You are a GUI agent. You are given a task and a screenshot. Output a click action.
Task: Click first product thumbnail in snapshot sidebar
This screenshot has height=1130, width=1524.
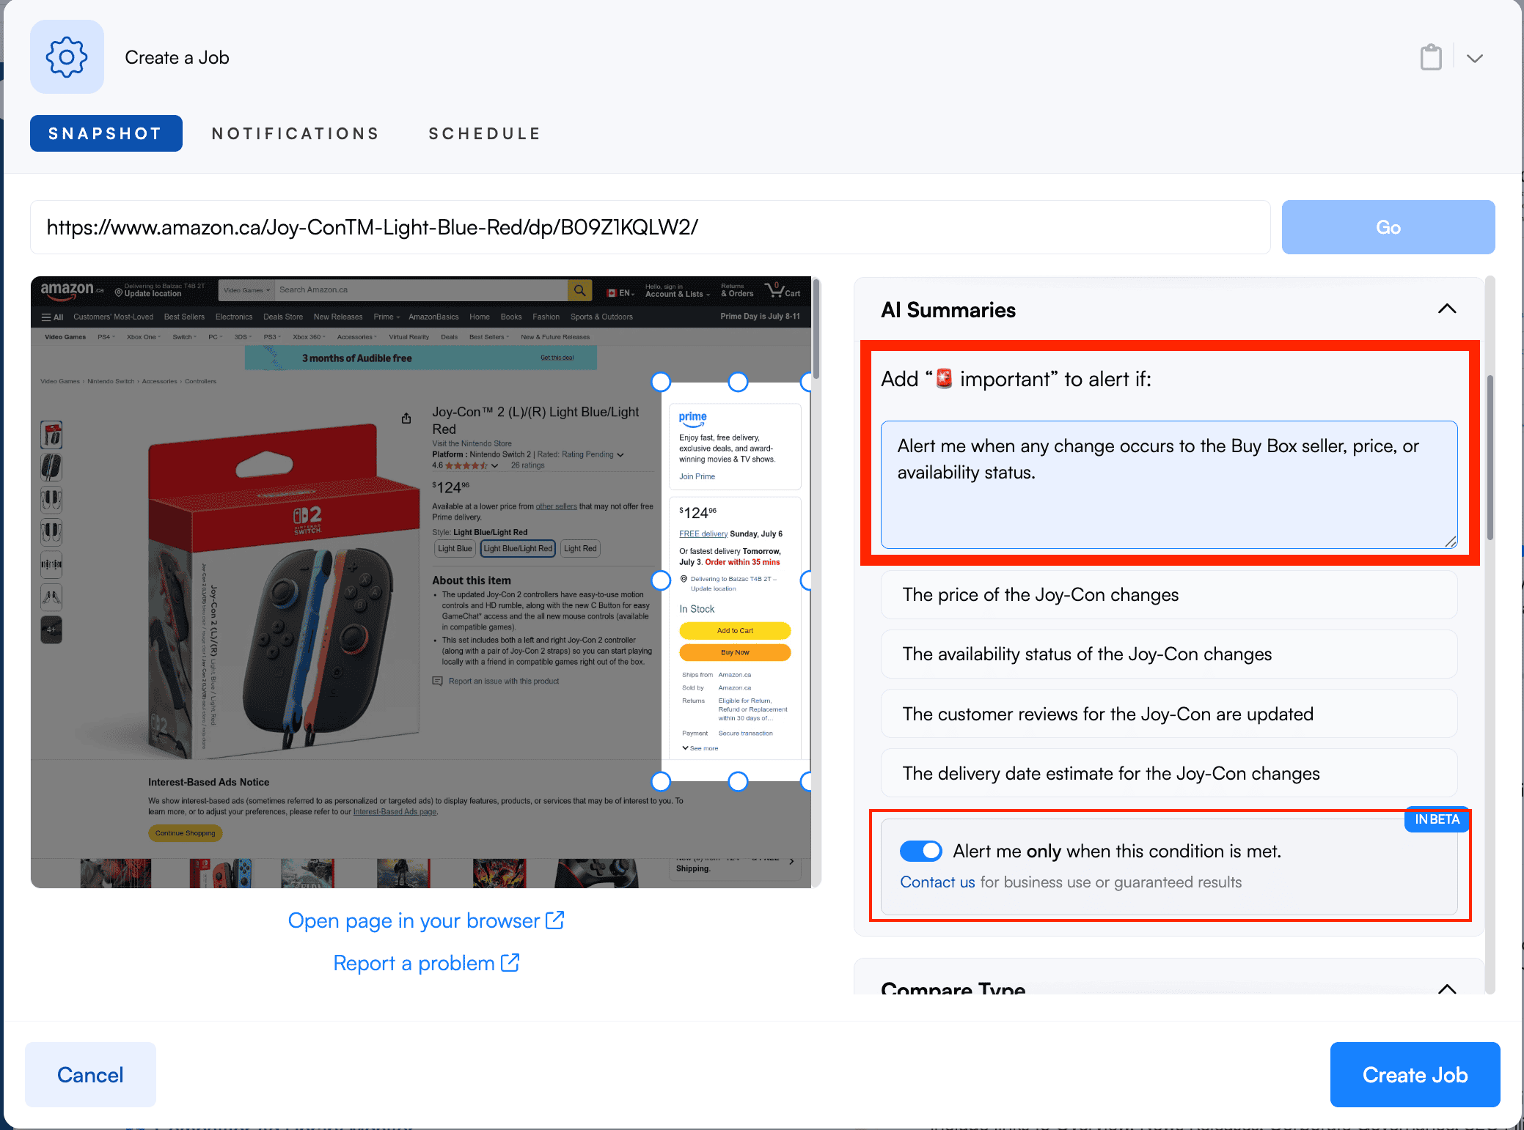(51, 435)
